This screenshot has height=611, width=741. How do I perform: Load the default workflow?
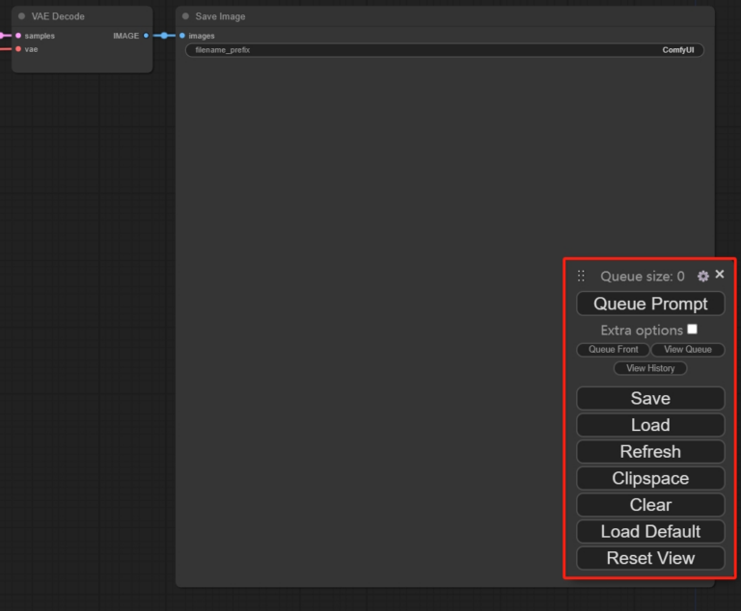[650, 531]
